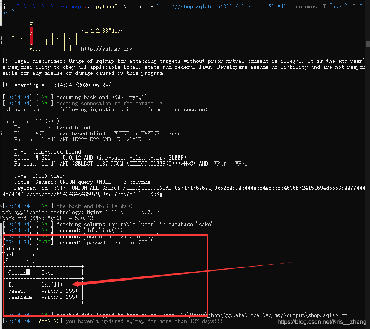Click "testing connection to the target URL" line

coord(84,103)
